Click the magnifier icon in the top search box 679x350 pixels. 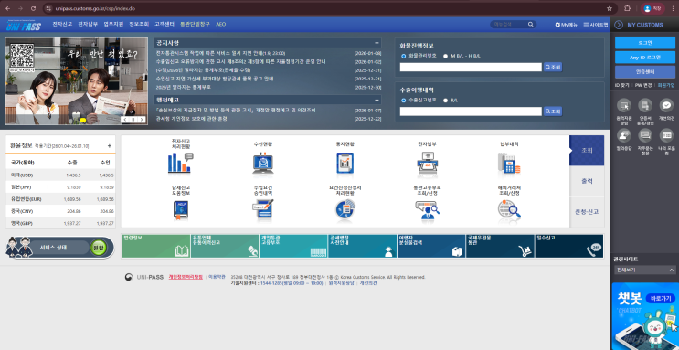click(x=530, y=25)
